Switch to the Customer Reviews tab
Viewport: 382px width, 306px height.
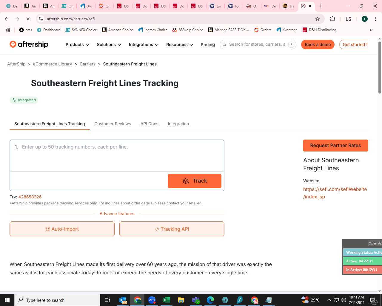click(x=113, y=124)
